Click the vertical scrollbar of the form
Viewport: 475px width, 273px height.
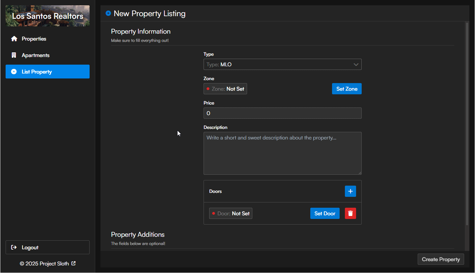(x=467, y=124)
